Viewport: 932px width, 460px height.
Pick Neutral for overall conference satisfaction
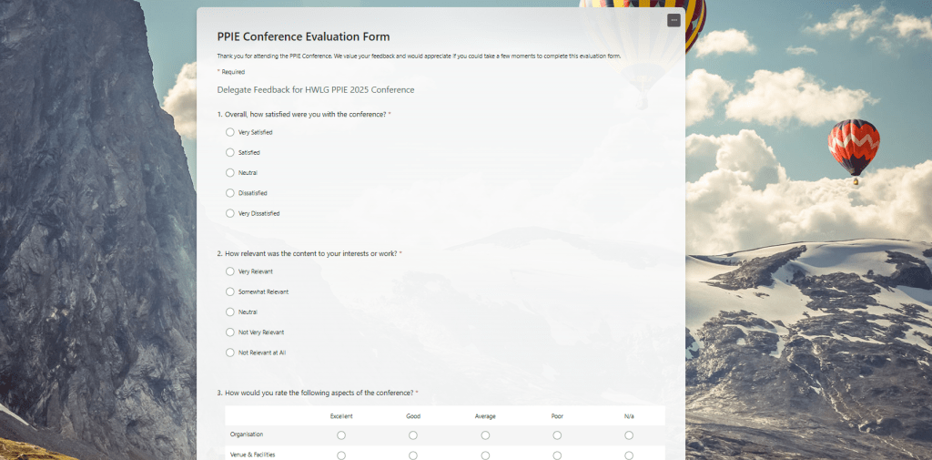(230, 172)
